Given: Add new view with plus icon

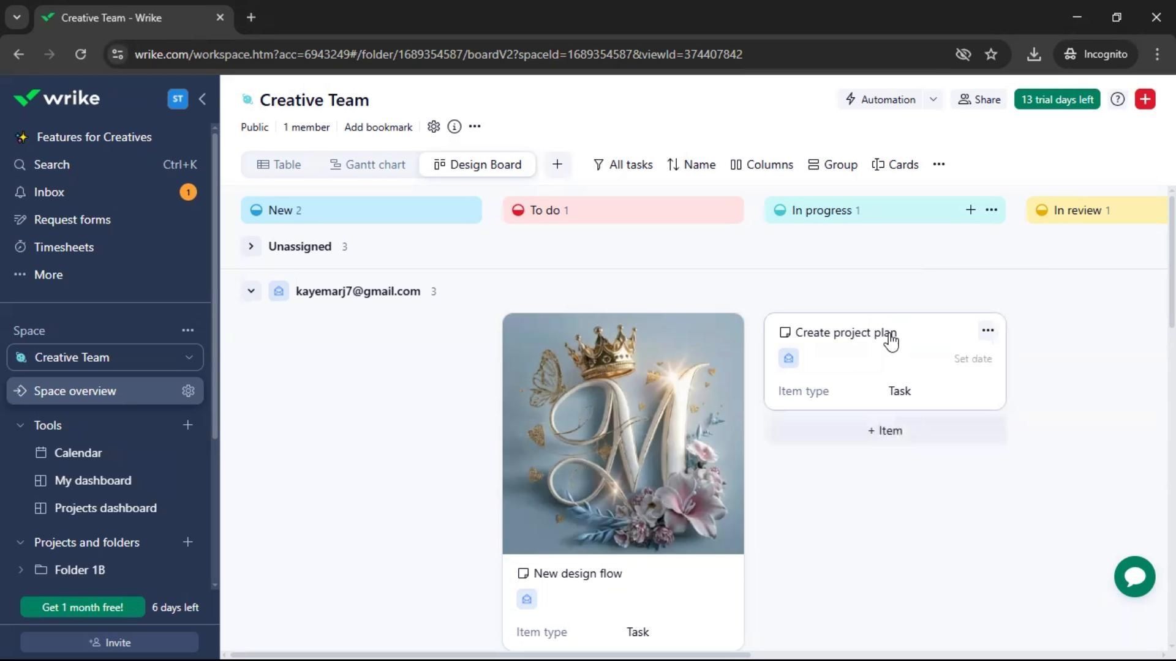Looking at the screenshot, I should [557, 165].
